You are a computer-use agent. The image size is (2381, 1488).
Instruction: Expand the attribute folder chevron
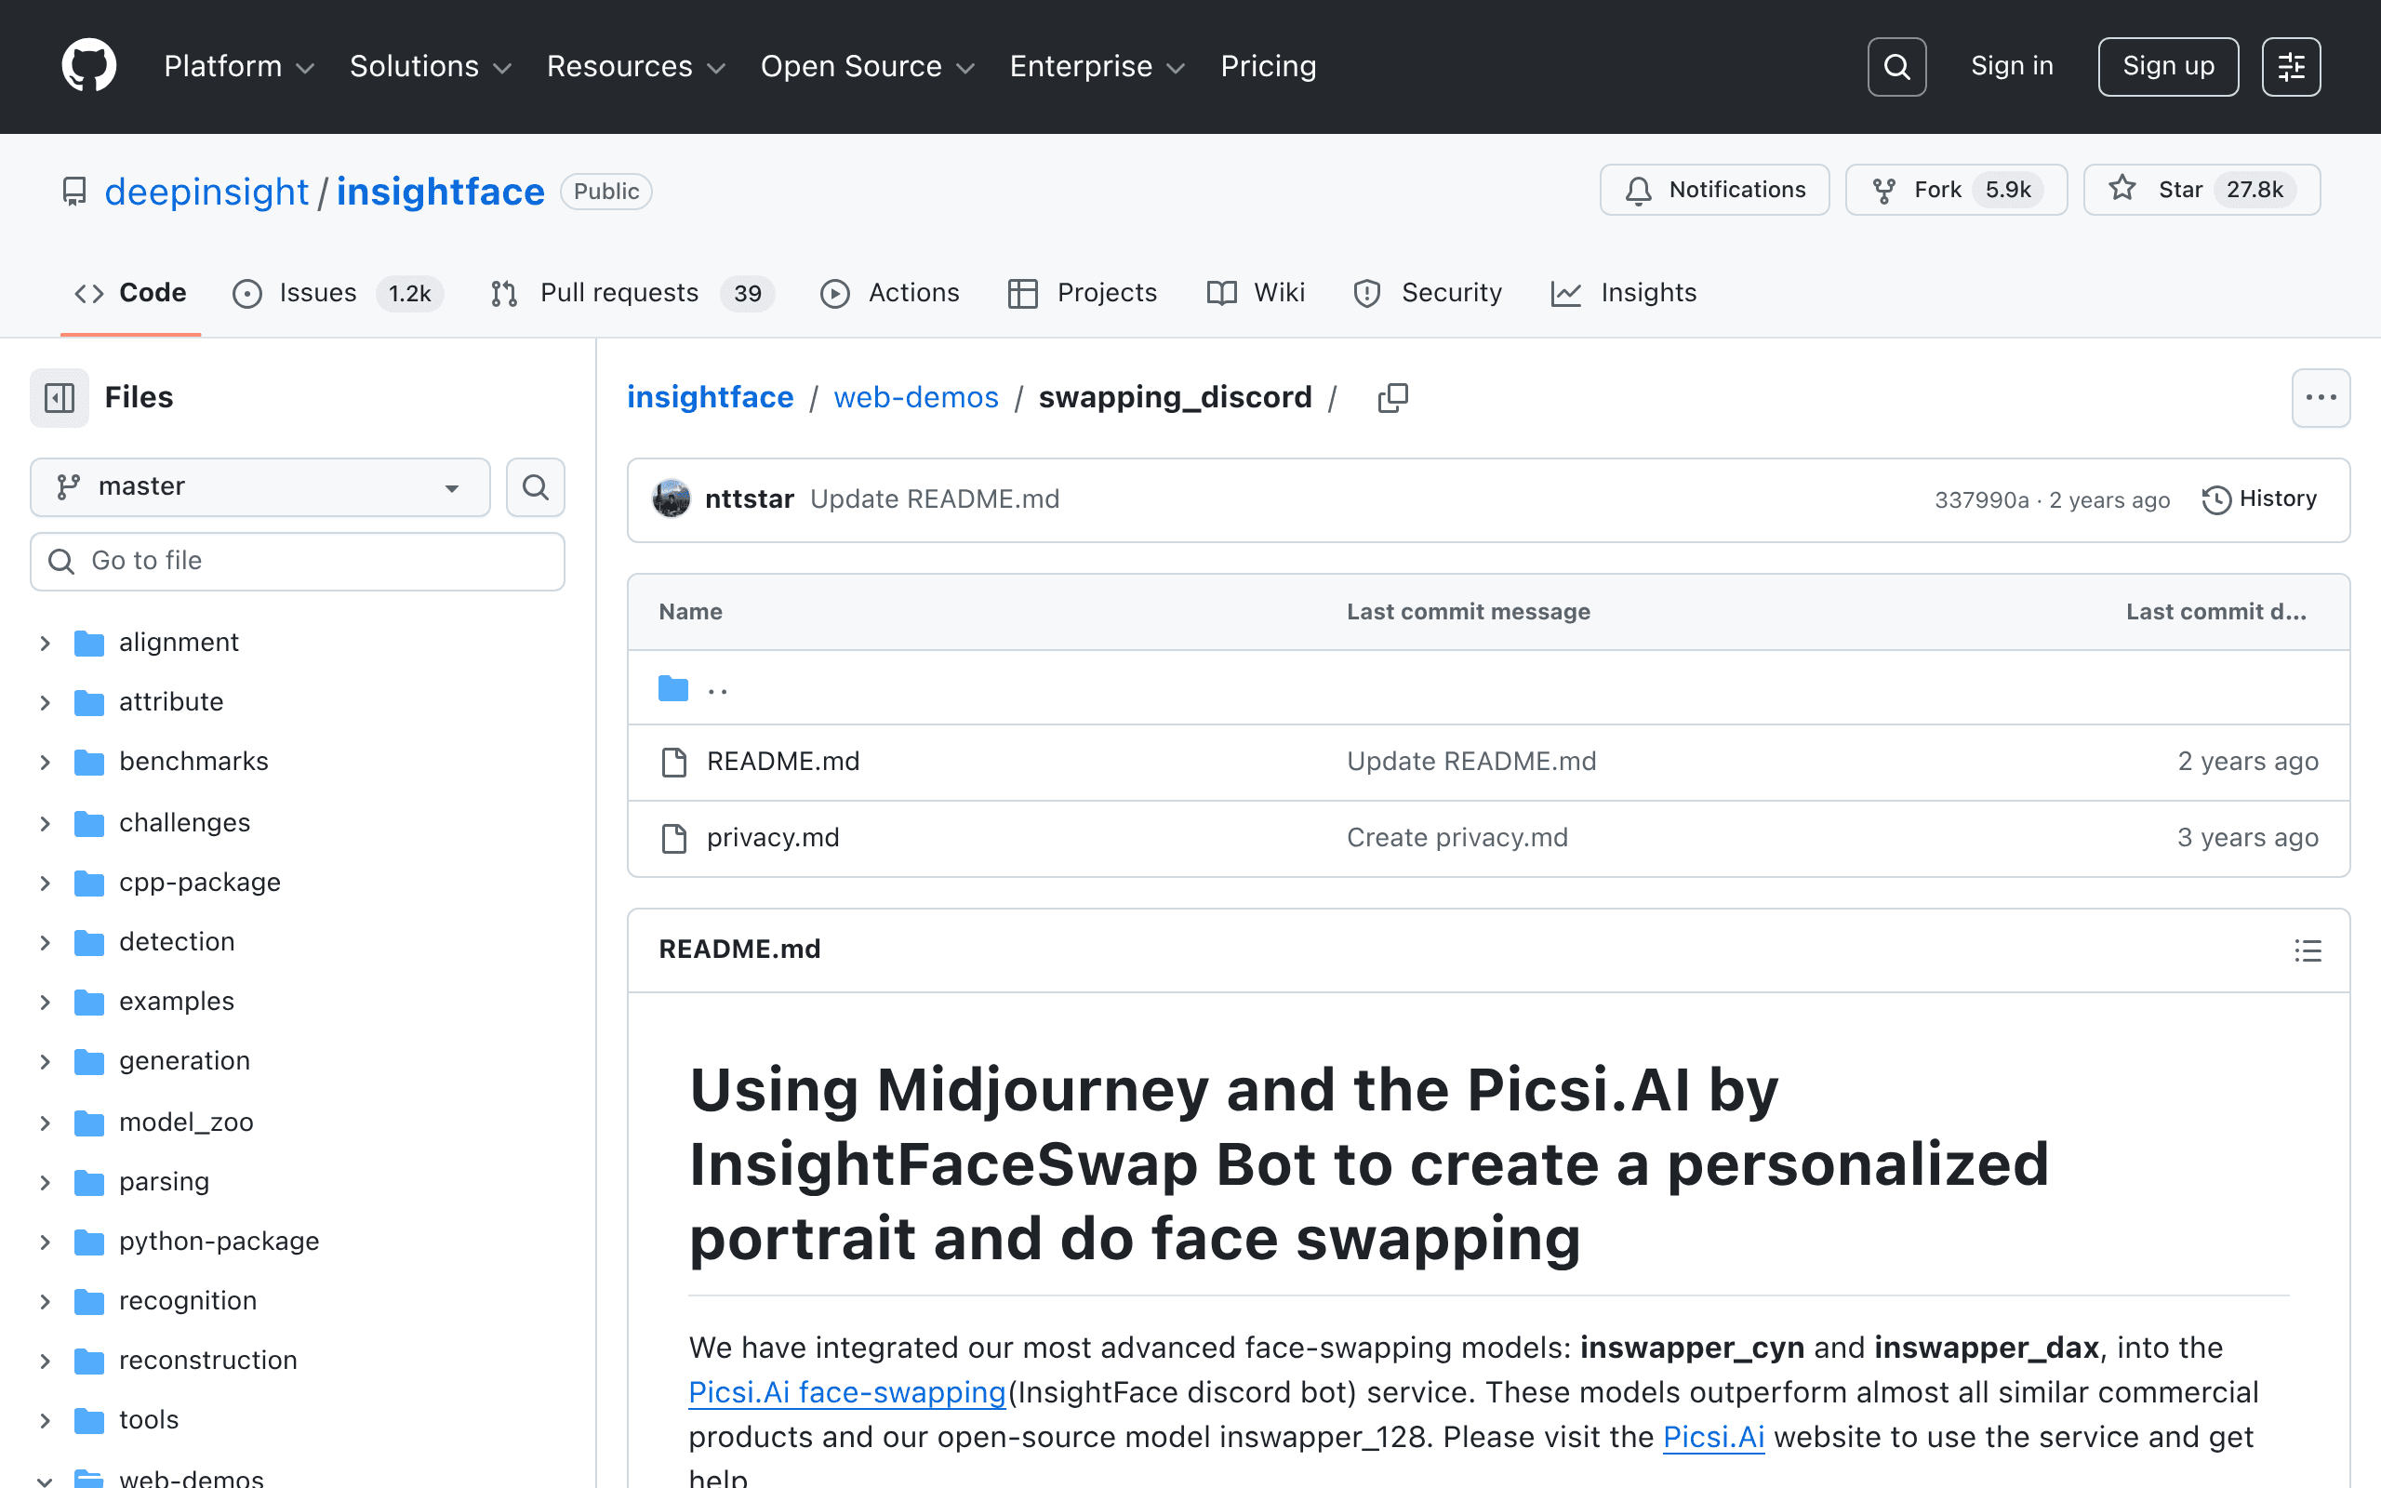click(45, 703)
